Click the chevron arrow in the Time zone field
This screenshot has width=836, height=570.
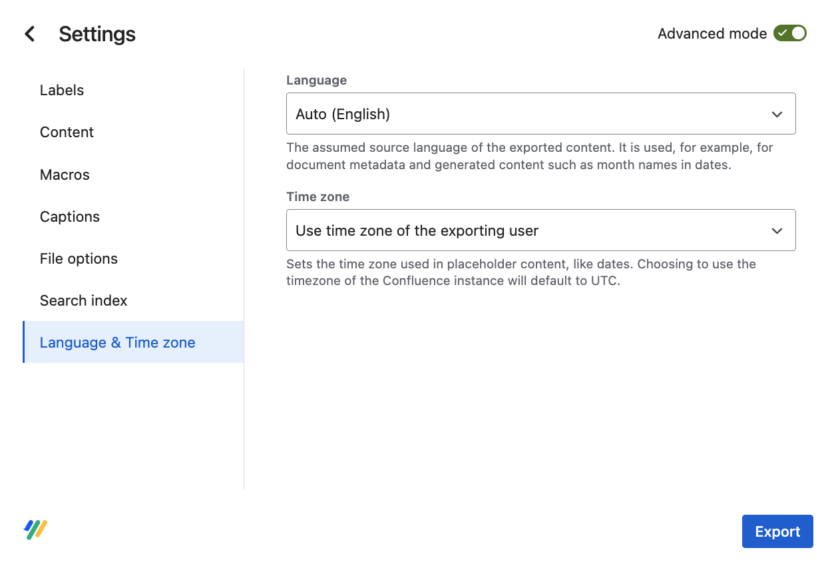coord(777,230)
